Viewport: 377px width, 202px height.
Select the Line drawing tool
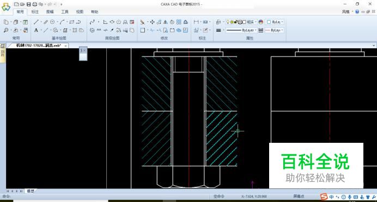tap(36, 22)
